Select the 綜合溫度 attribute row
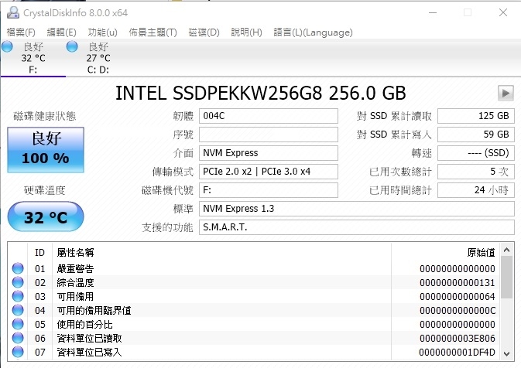The image size is (521, 368). [x=254, y=282]
